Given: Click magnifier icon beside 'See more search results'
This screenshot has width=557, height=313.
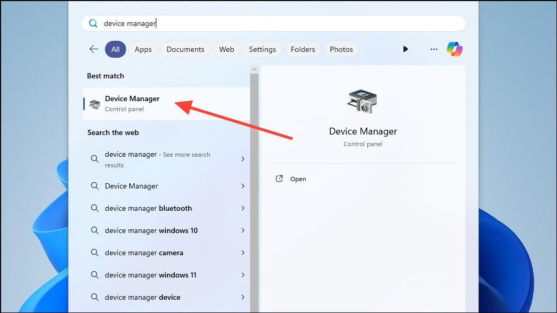Looking at the screenshot, I should coord(94,159).
